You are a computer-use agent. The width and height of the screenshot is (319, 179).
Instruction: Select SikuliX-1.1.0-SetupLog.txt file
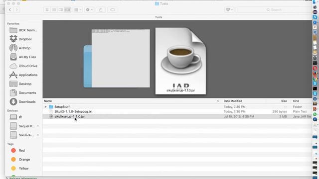pos(177,111)
